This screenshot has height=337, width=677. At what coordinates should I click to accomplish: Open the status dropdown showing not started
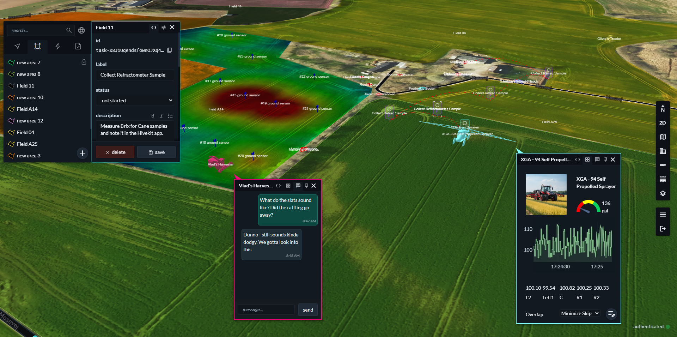point(135,101)
